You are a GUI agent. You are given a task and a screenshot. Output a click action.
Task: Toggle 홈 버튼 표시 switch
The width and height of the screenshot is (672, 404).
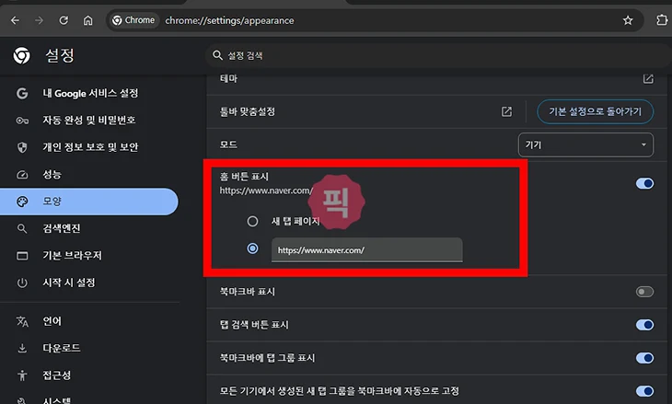[x=644, y=183]
